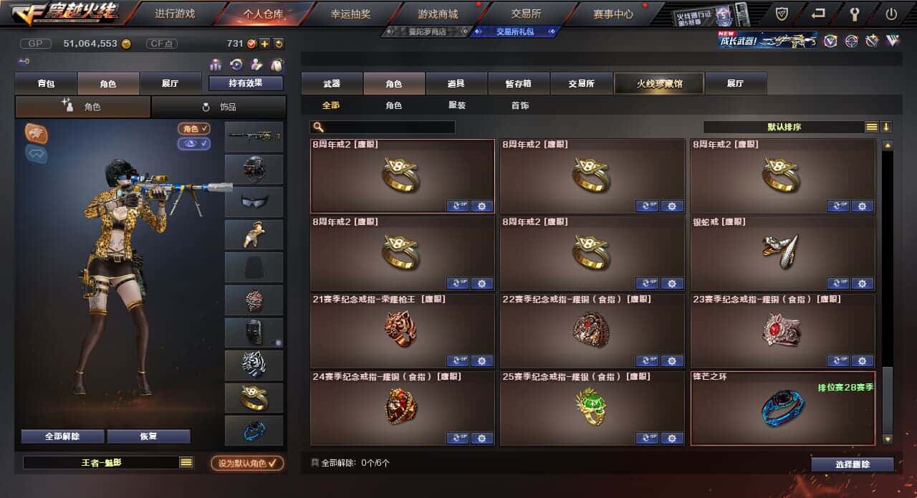The width and height of the screenshot is (917, 498).
Task: Click the 选择删除 button
Action: [x=853, y=464]
